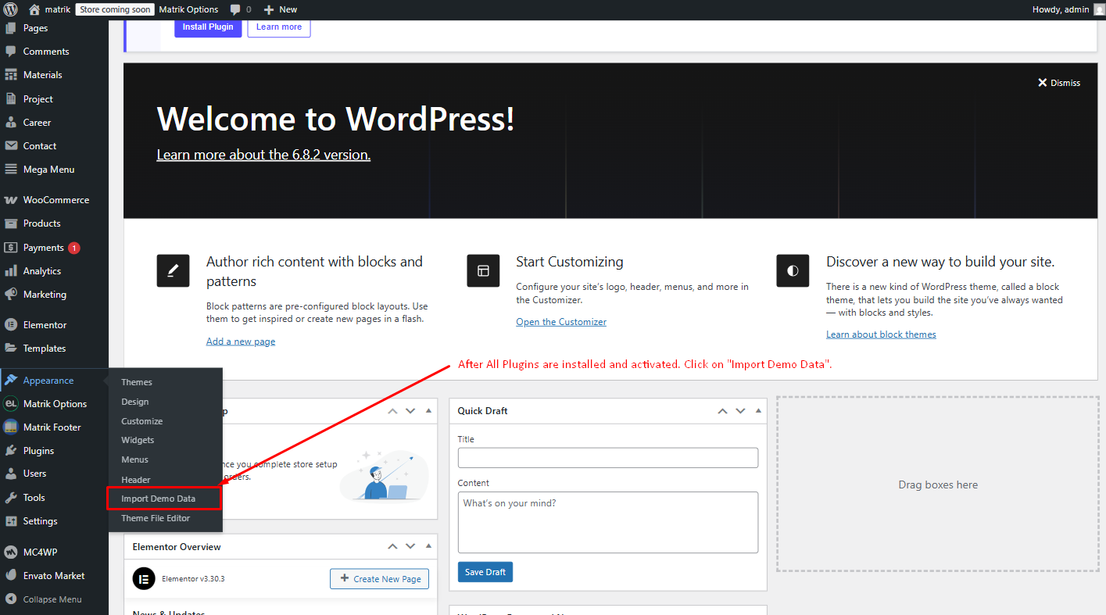The width and height of the screenshot is (1106, 615).
Task: Open Theme File Editor submenu item
Action: pos(156,518)
